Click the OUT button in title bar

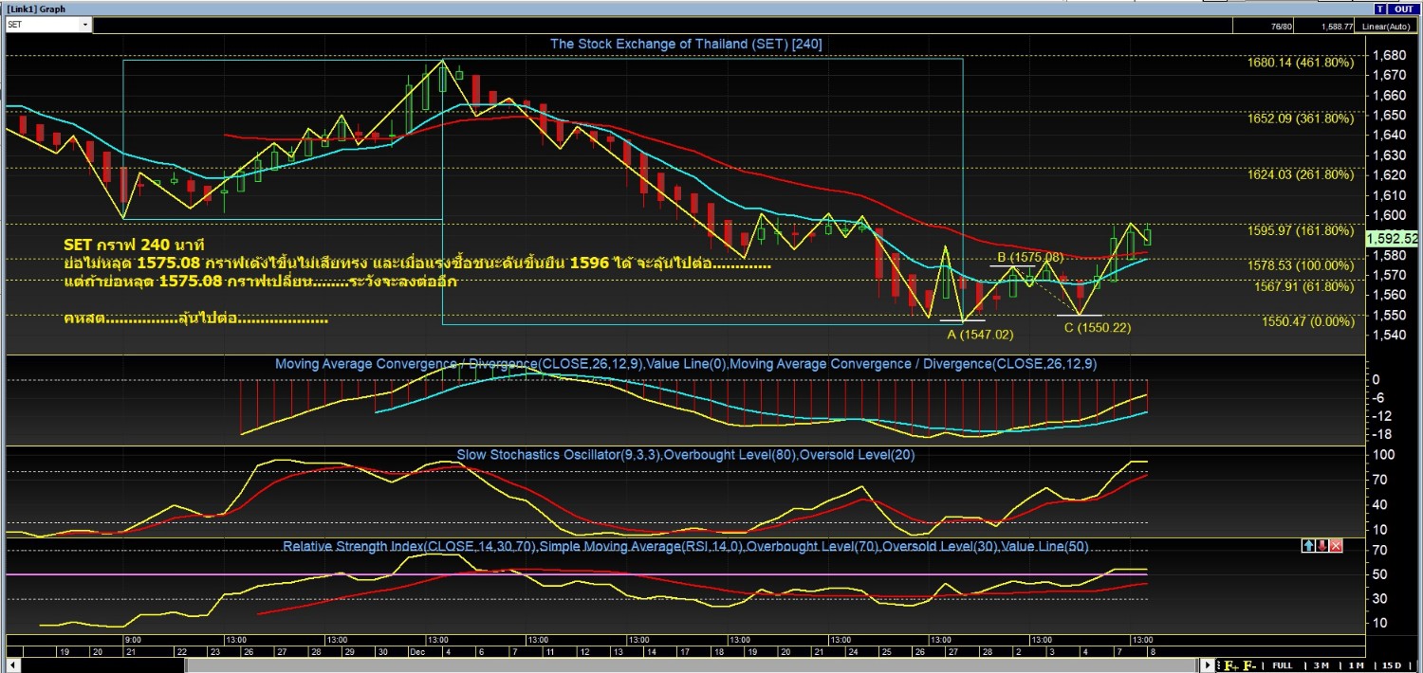1403,9
